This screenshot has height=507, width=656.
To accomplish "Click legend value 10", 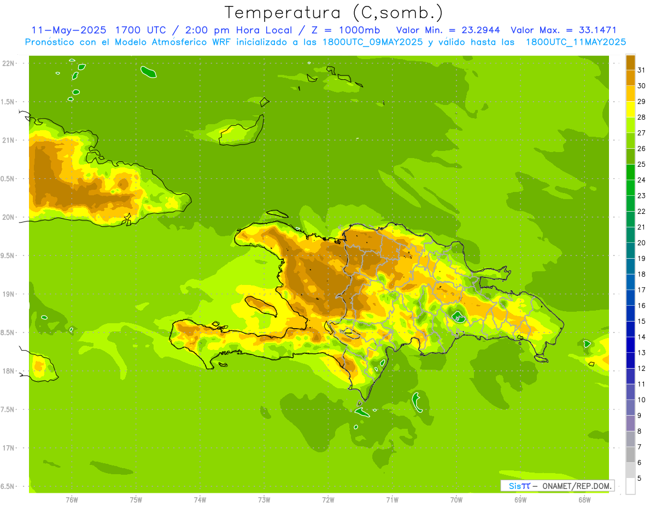I will pos(642,400).
